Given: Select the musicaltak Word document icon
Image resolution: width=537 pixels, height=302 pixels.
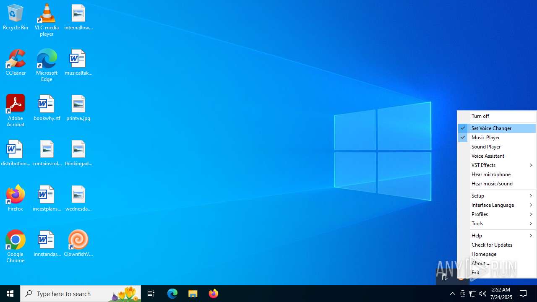Looking at the screenshot, I should 78,63.
